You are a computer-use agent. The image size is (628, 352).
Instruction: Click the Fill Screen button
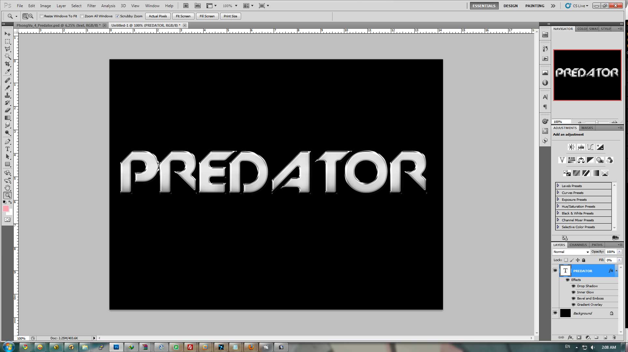pos(207,16)
